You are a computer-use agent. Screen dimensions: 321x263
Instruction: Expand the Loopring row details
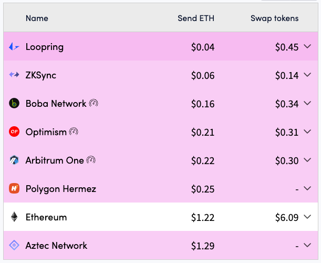pyautogui.click(x=308, y=47)
